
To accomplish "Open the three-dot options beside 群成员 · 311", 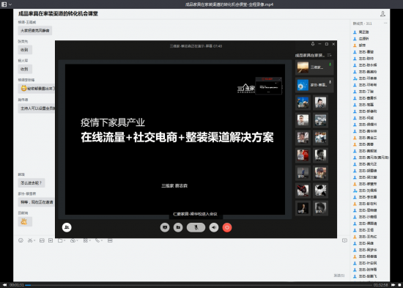I will tap(385, 23).
